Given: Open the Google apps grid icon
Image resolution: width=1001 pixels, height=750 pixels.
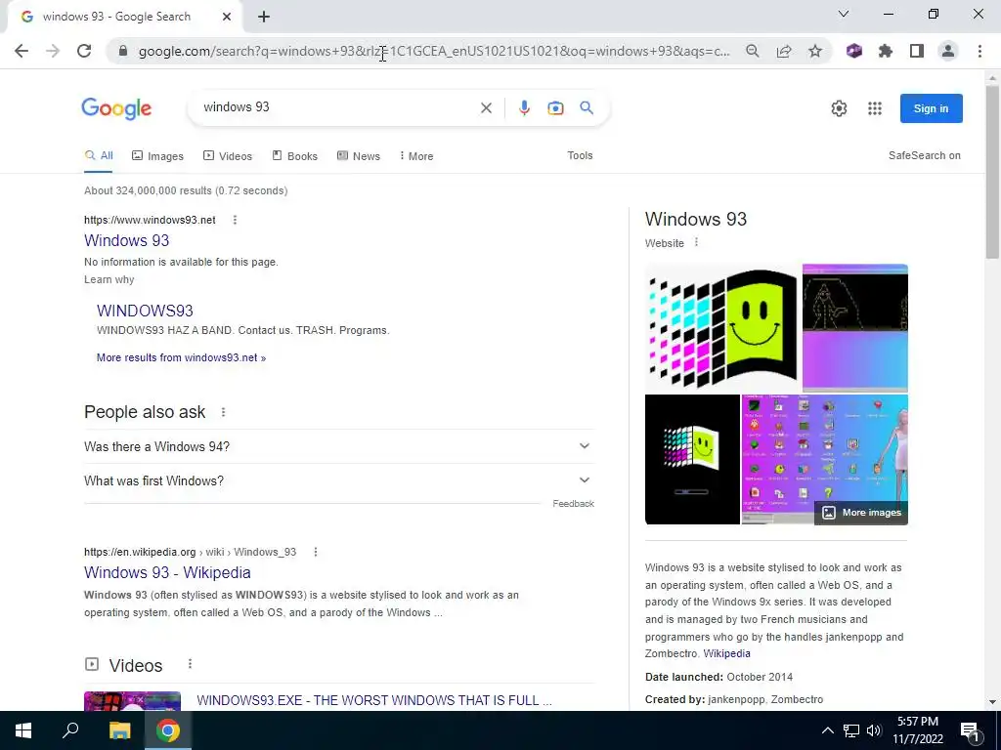Looking at the screenshot, I should (x=875, y=108).
